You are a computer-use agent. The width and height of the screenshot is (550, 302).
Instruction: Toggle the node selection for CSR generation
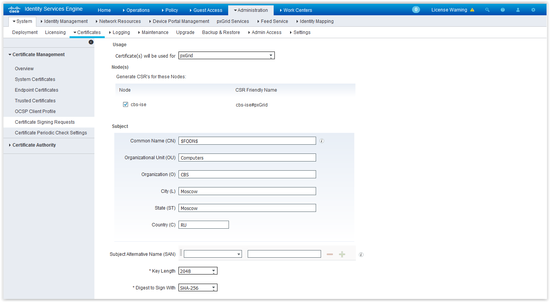pos(125,104)
